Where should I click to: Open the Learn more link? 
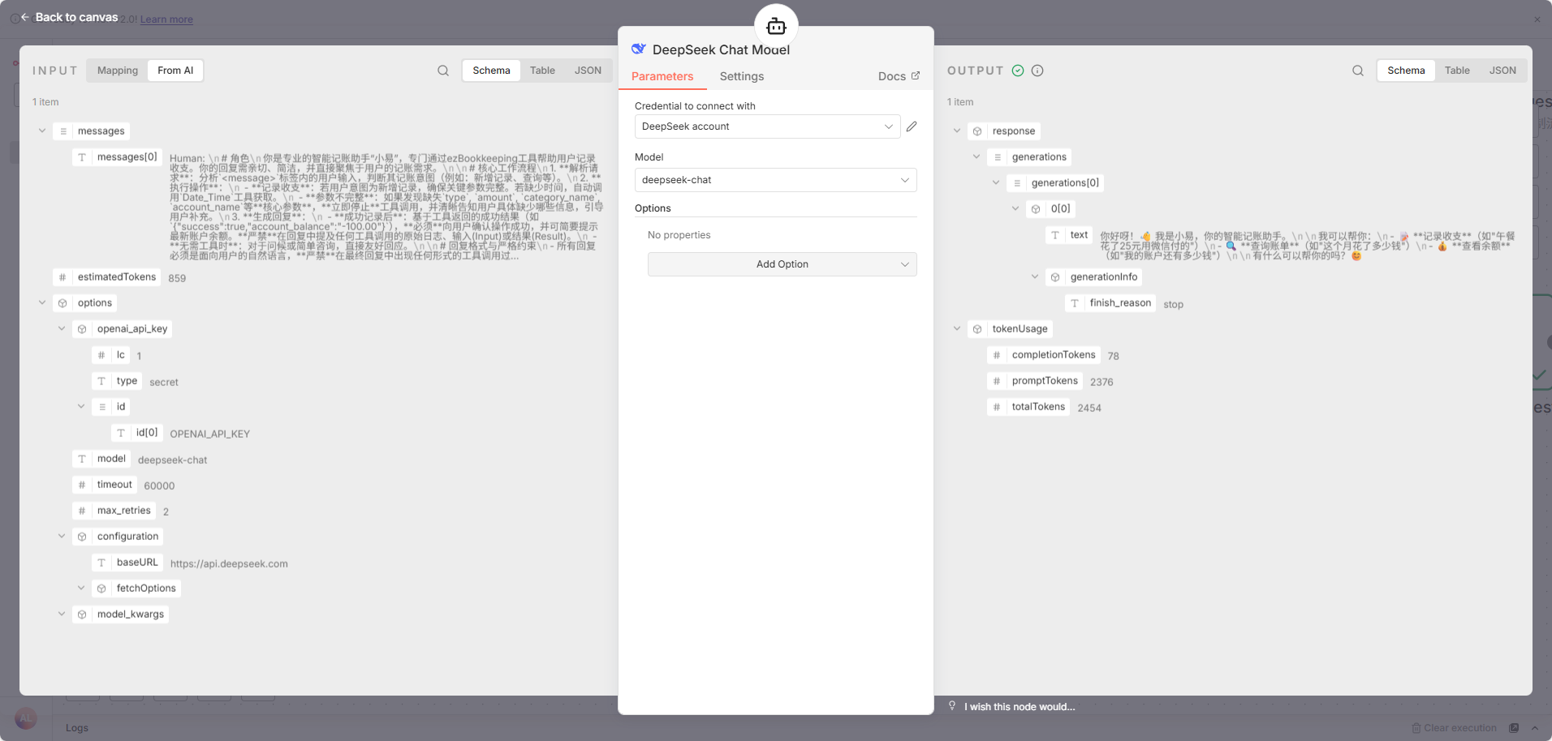click(166, 19)
